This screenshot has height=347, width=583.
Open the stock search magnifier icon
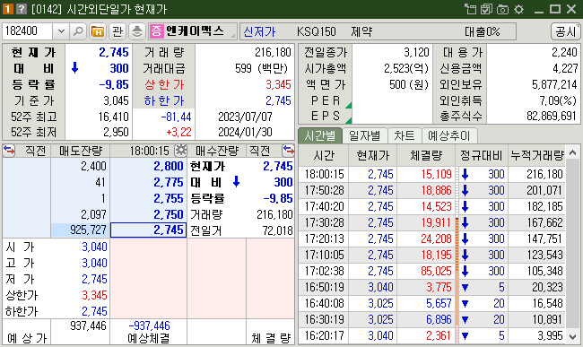tap(78, 31)
